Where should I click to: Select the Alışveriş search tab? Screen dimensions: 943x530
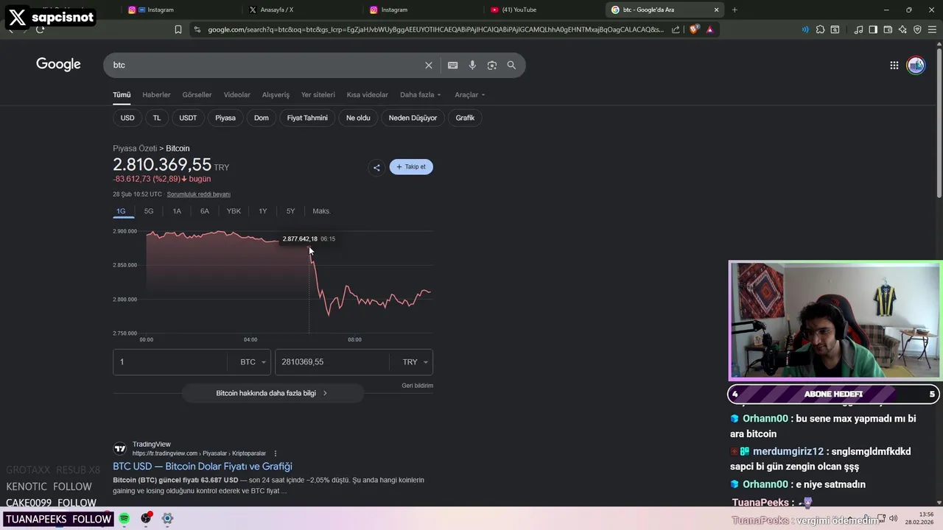[276, 95]
